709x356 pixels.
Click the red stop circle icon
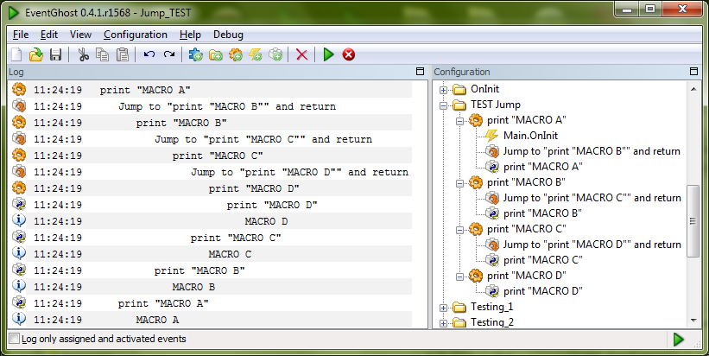click(x=349, y=54)
